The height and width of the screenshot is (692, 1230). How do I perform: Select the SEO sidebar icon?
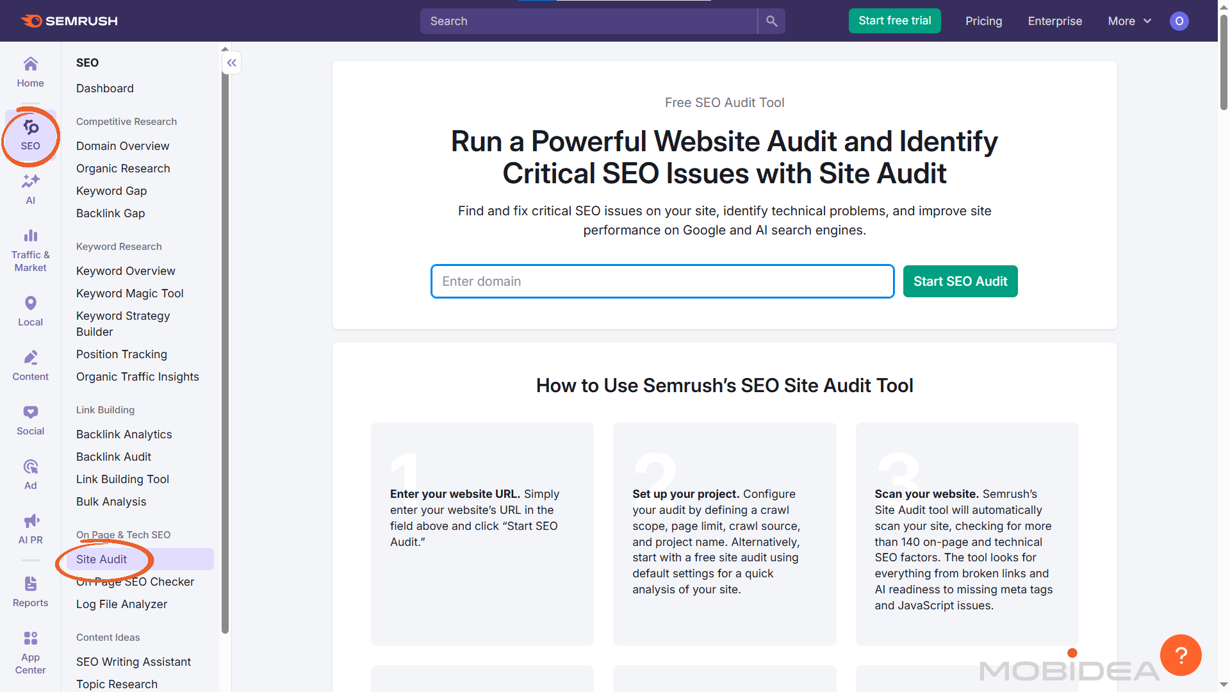pyautogui.click(x=30, y=136)
